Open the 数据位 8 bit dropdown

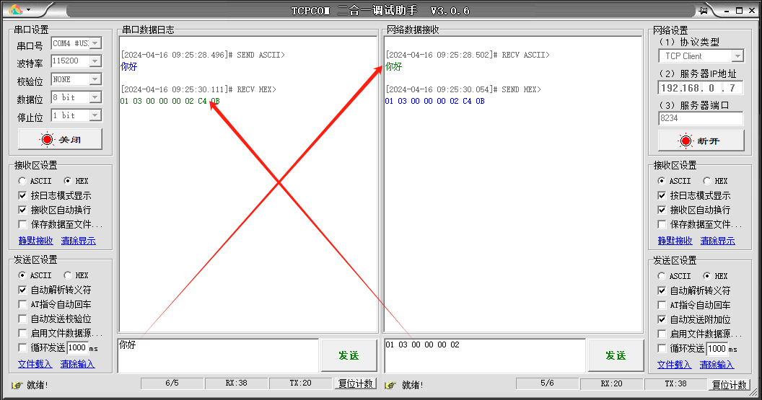click(x=95, y=97)
